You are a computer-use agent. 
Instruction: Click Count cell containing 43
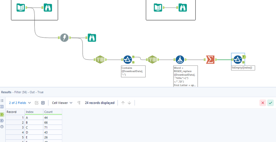coord(52,132)
